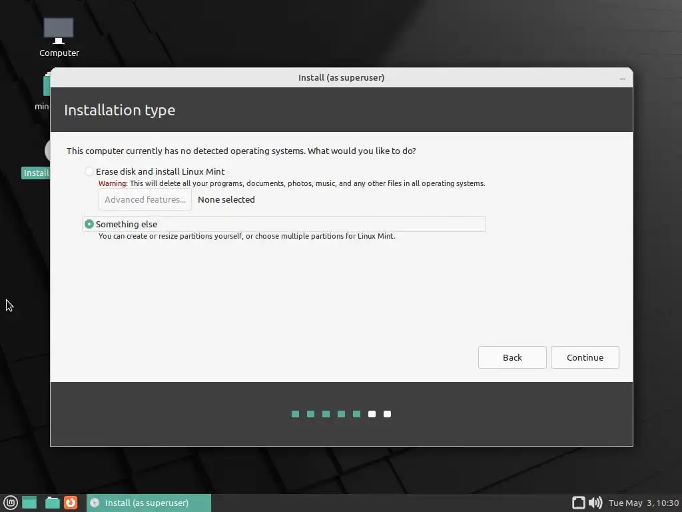Screen dimensions: 682x512
Task: Launch file manager from the taskbar
Action: point(52,503)
